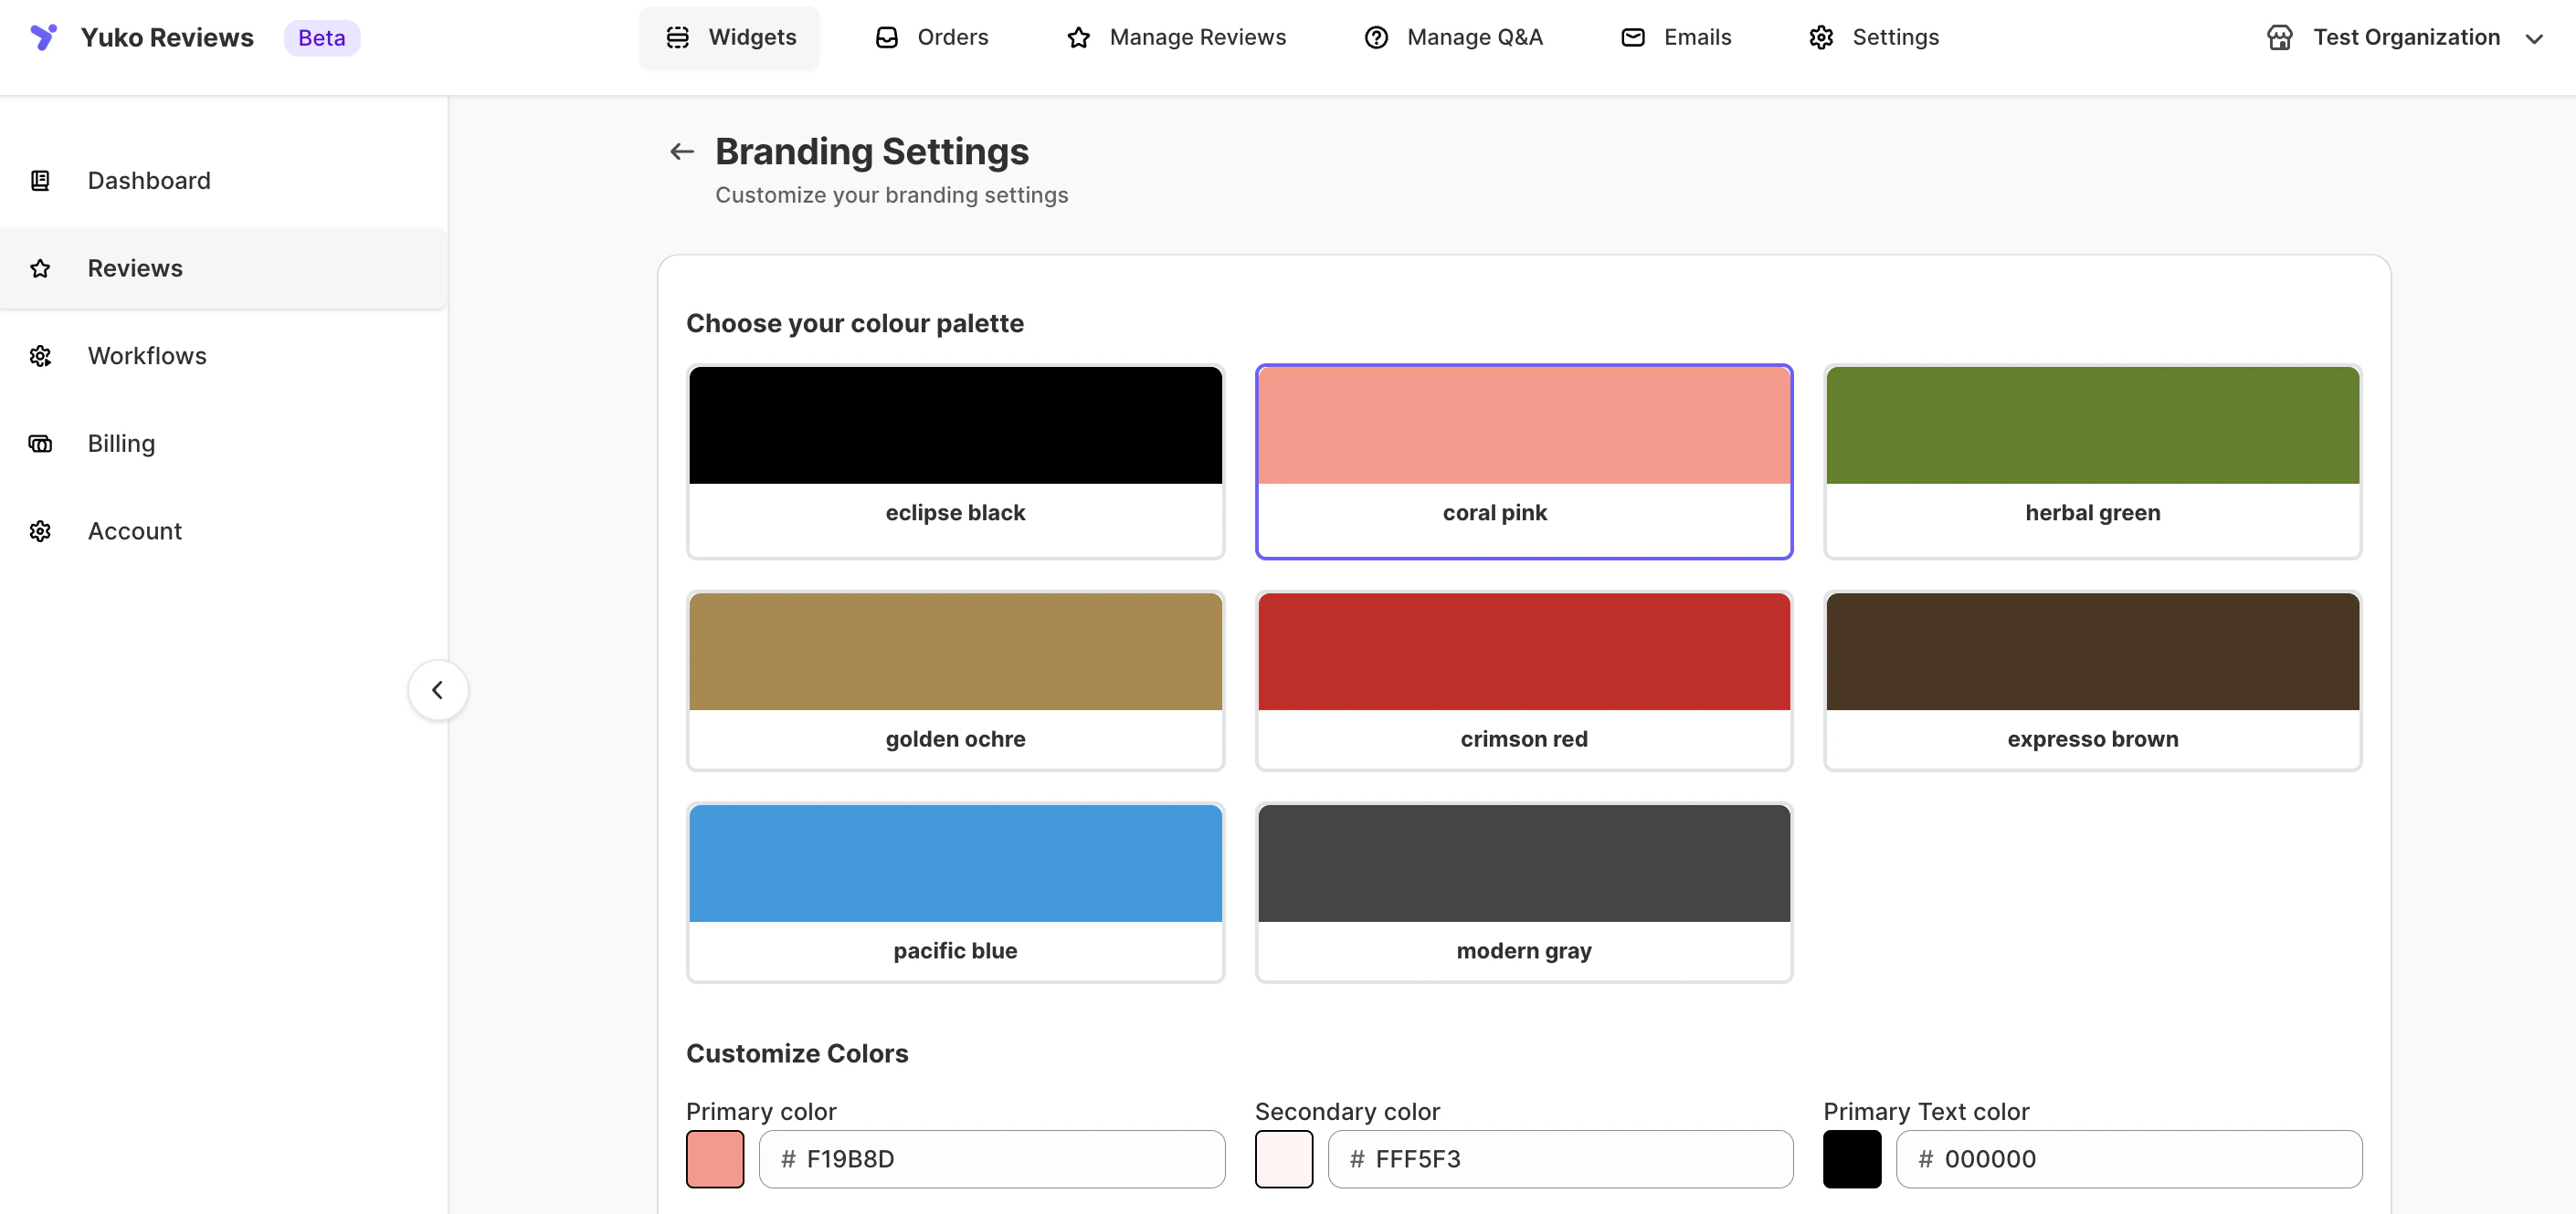Go back using the arrow beside Branding Settings
The height and width of the screenshot is (1214, 2576).
682,151
